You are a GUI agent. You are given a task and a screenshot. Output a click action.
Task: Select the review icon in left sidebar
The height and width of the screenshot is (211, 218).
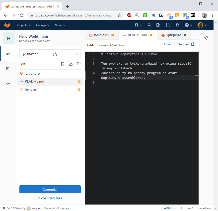[x=7, y=69]
